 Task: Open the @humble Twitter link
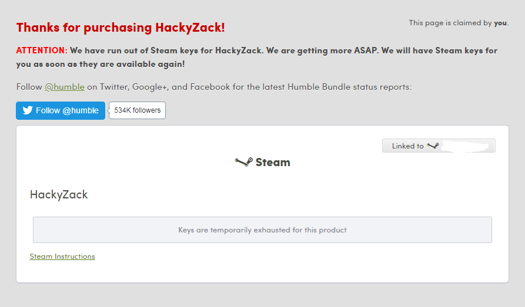click(65, 87)
